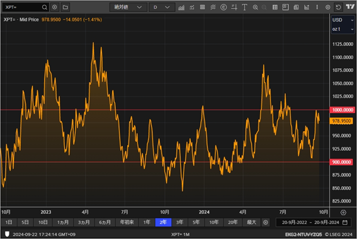
Task: Open the folder icon beside symbol search
Action: (x=65, y=8)
